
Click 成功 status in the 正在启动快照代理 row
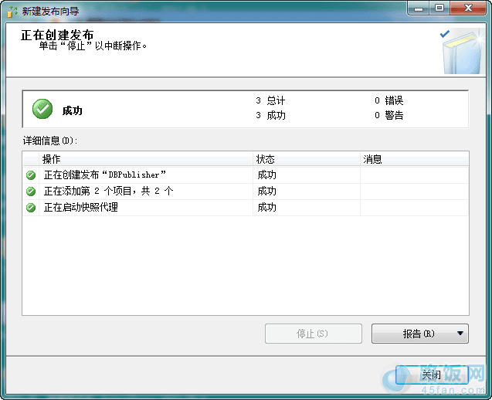pyautogui.click(x=266, y=208)
